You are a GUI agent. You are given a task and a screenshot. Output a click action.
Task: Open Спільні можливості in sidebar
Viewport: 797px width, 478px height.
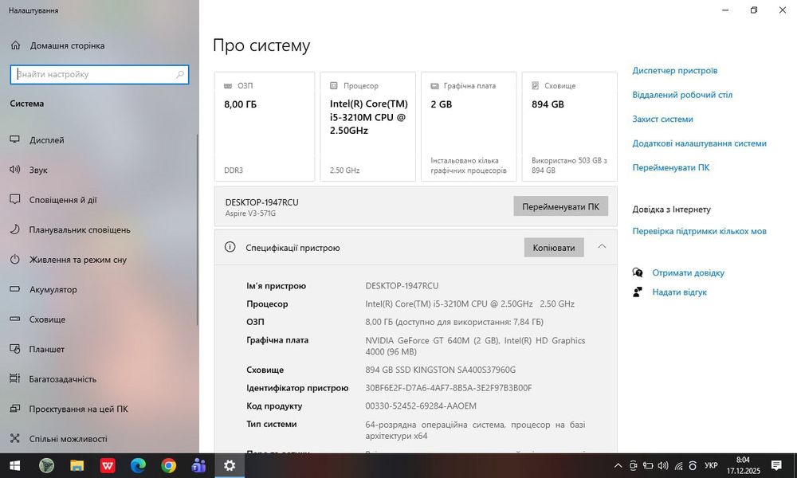pyautogui.click(x=68, y=438)
